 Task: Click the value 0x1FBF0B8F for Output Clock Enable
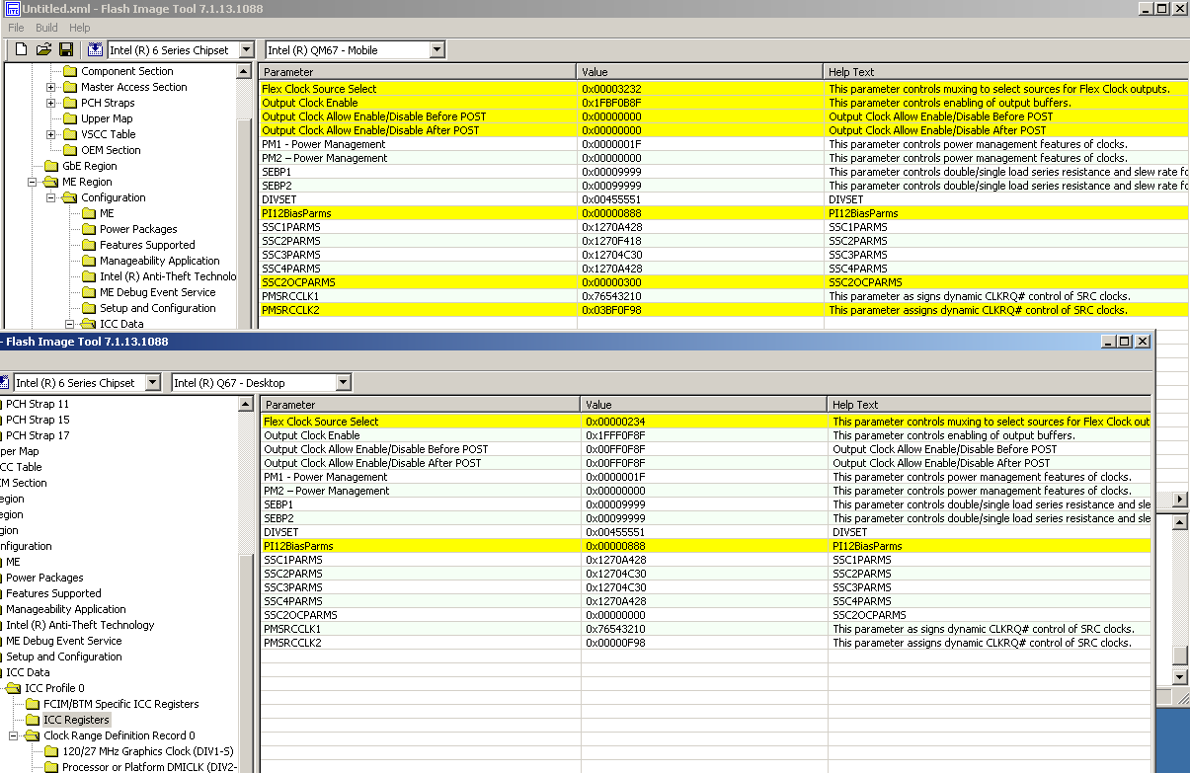click(x=612, y=103)
